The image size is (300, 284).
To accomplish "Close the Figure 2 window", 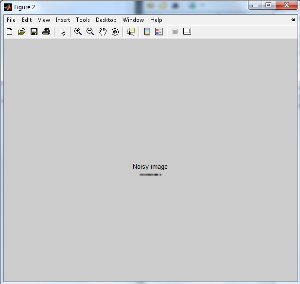I will click(x=286, y=5).
